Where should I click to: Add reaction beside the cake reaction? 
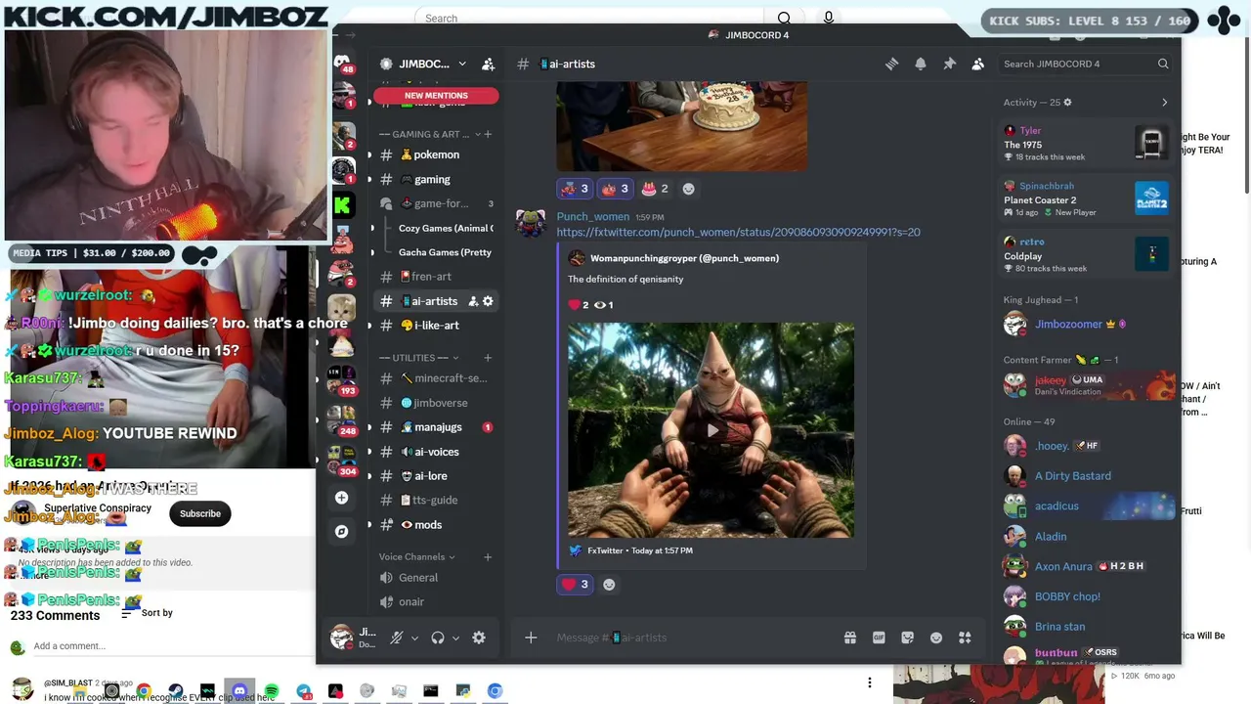pyautogui.click(x=688, y=189)
